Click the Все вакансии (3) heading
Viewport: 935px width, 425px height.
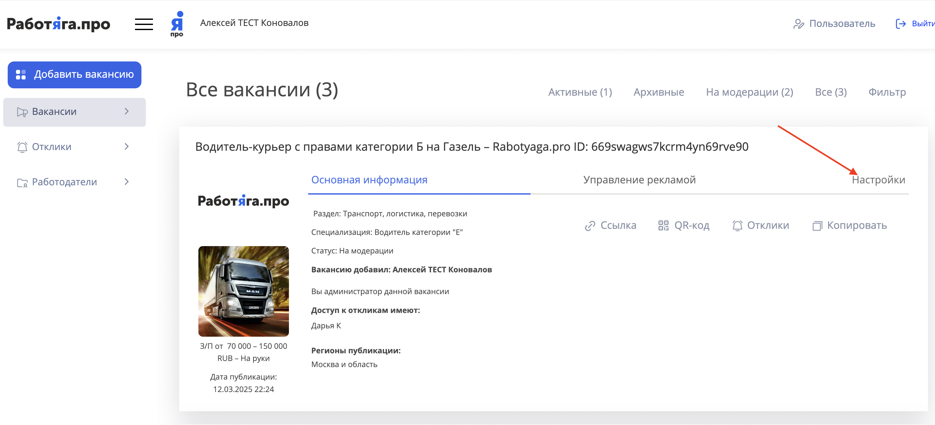click(x=262, y=90)
